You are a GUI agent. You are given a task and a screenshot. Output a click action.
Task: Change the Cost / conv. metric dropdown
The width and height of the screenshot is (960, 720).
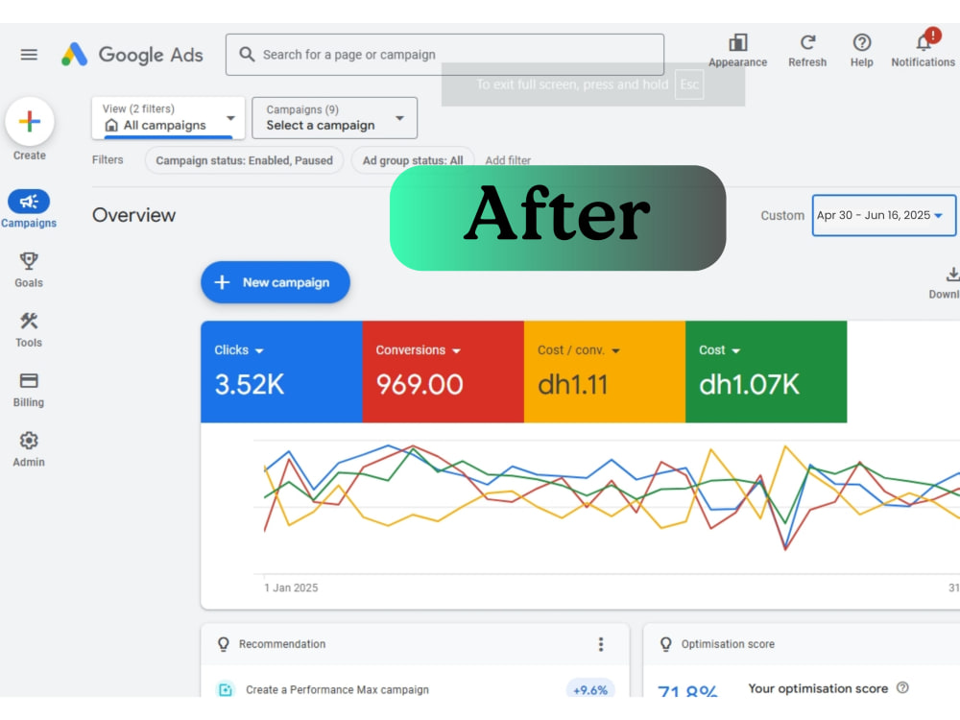pos(579,350)
